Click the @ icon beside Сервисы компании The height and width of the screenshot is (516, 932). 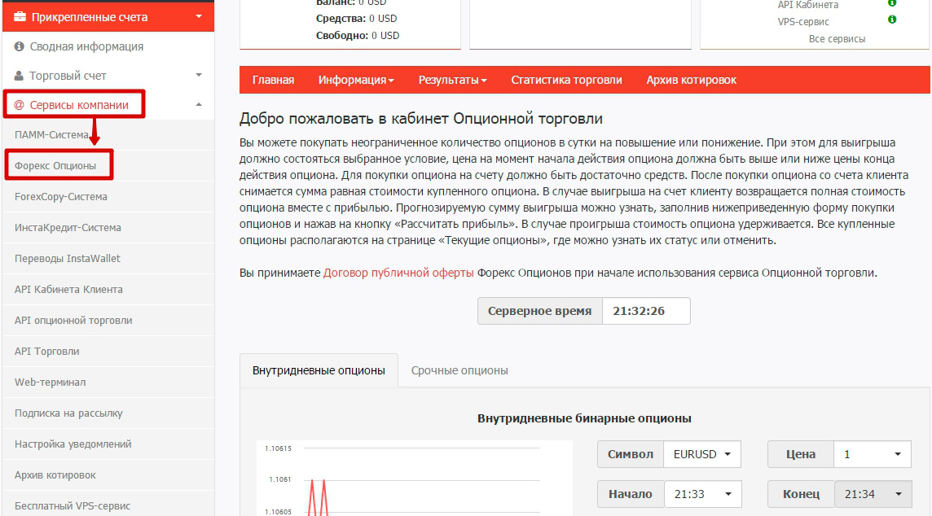pos(19,105)
